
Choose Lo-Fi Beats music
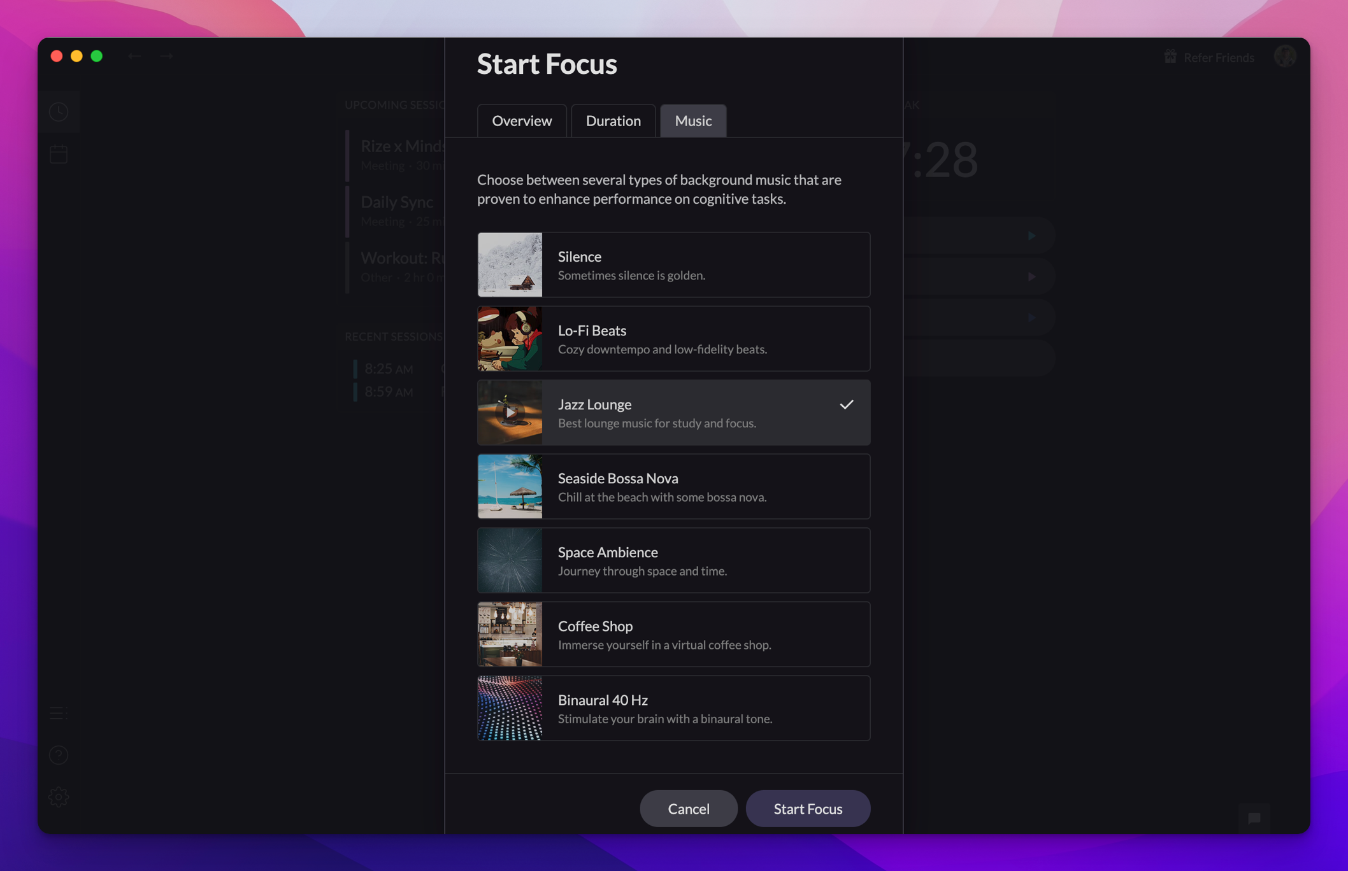673,339
